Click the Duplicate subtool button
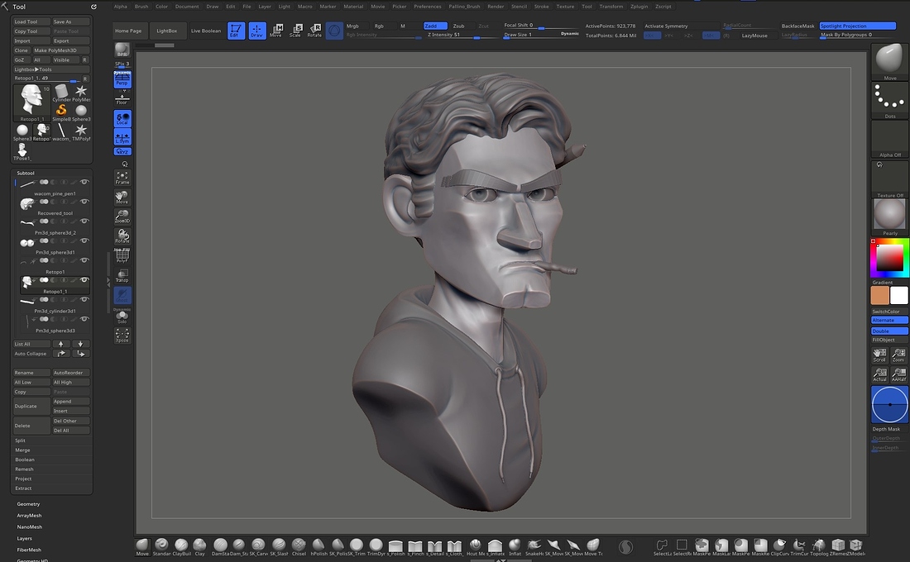 pyautogui.click(x=31, y=406)
